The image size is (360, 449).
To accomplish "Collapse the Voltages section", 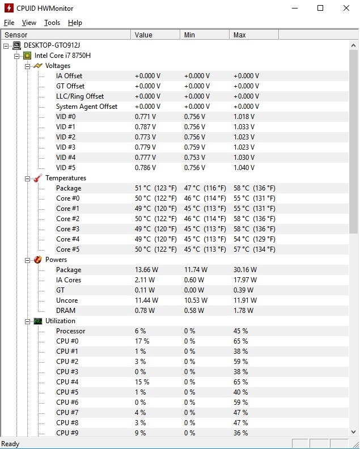I will (x=27, y=66).
